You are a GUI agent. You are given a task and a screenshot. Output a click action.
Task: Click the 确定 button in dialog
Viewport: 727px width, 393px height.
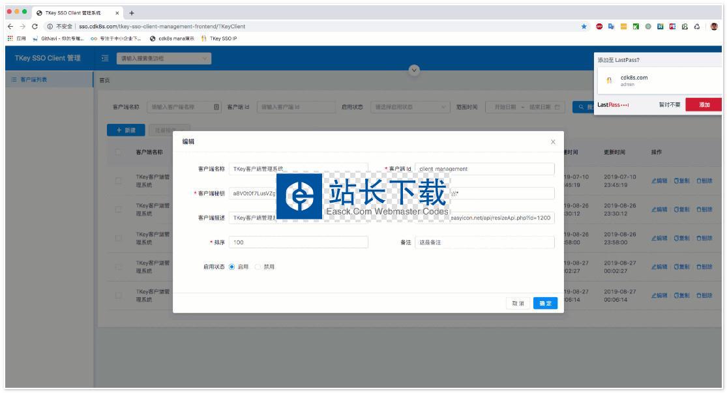click(545, 304)
